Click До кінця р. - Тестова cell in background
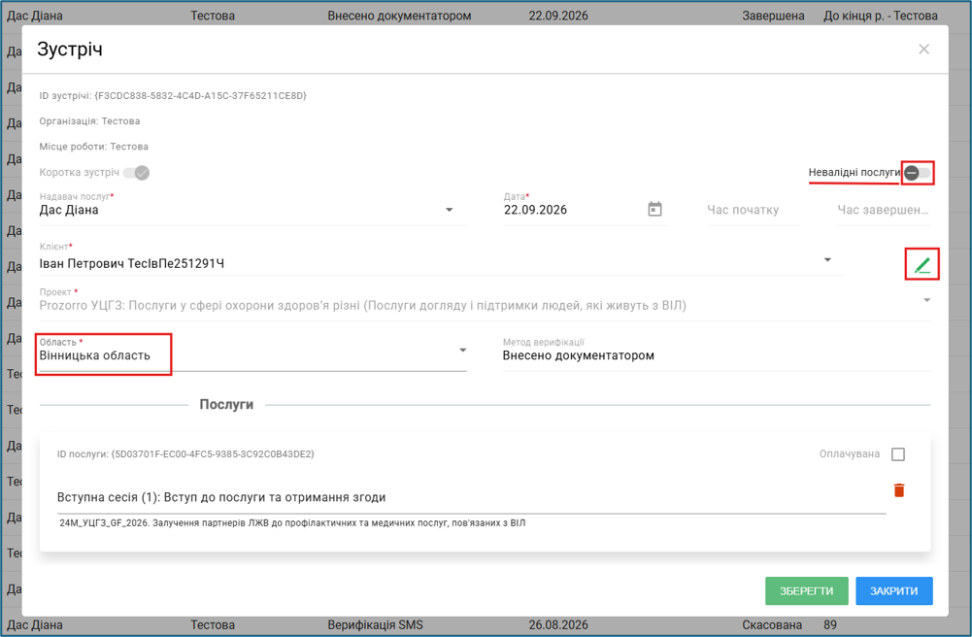Image resolution: width=972 pixels, height=637 pixels. pyautogui.click(x=881, y=16)
